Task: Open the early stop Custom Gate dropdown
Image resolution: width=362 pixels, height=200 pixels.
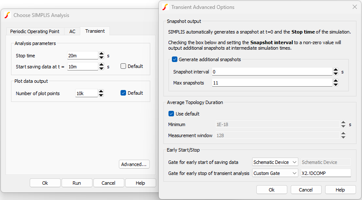Action: tap(276, 173)
